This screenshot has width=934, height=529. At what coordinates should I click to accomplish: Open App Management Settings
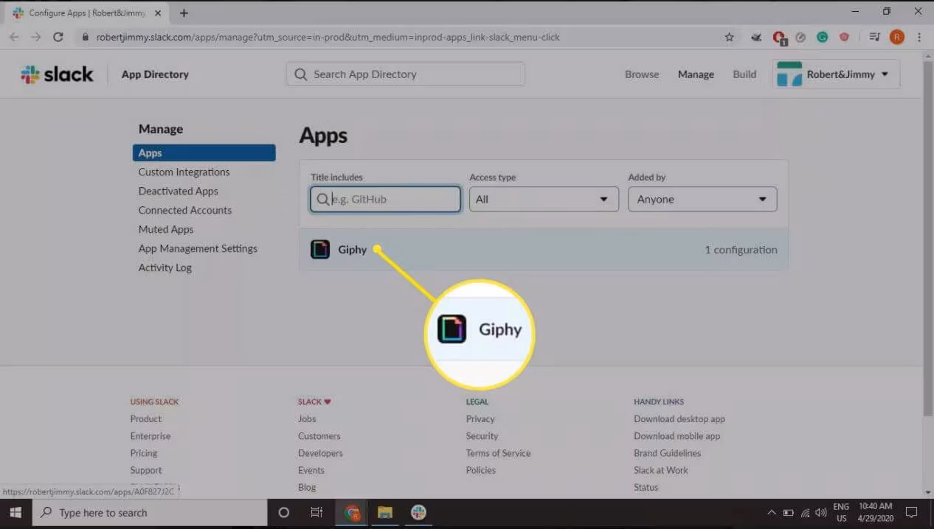point(198,249)
